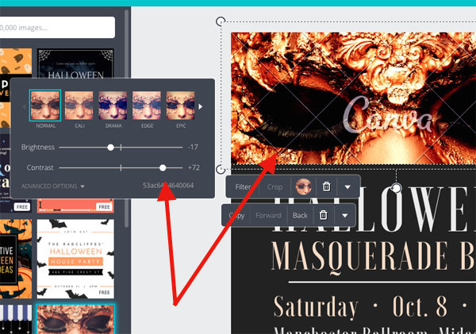Open the Filter menu item
This screenshot has height=334, width=476.
coord(244,186)
